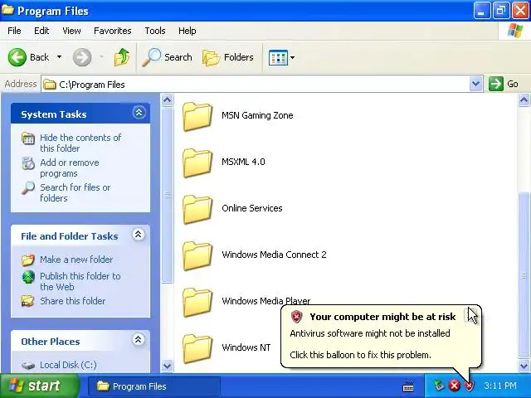Collapse the File and Folder Tasks panel
The image size is (531, 398).
click(139, 234)
